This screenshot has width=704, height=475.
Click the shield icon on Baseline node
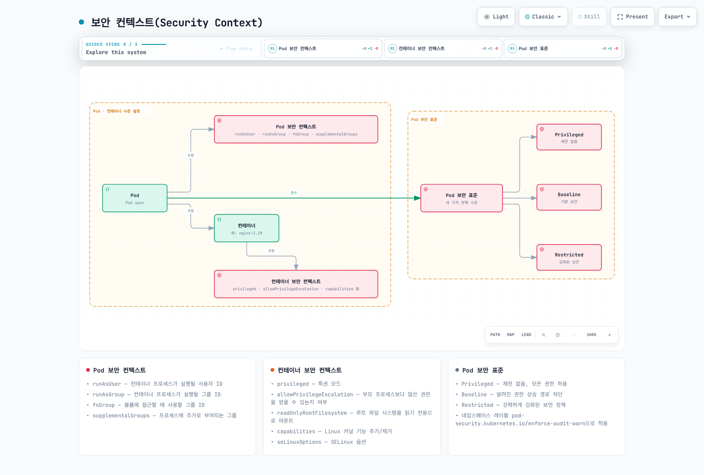coord(542,189)
